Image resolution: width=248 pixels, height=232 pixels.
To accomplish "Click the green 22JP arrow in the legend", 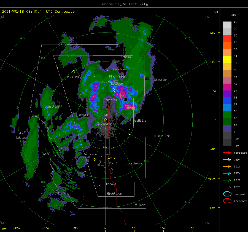I will pos(227,180).
